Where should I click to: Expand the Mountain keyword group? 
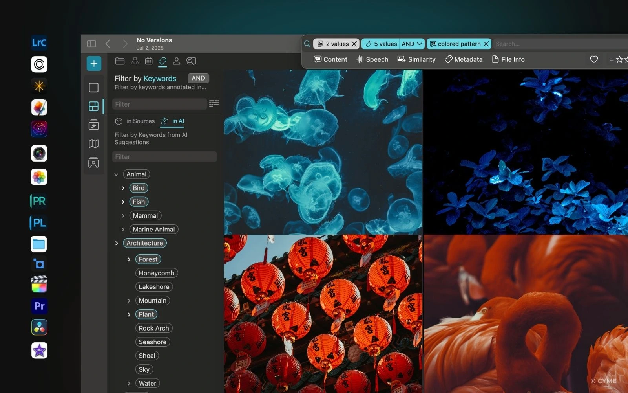tap(129, 301)
